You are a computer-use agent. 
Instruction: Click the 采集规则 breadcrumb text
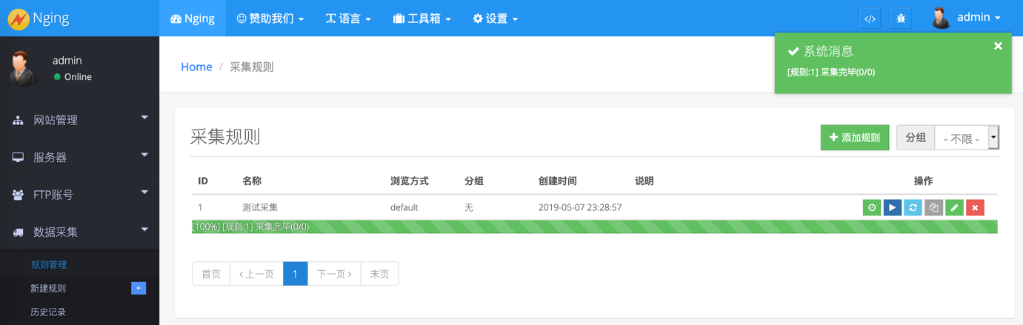tap(252, 67)
